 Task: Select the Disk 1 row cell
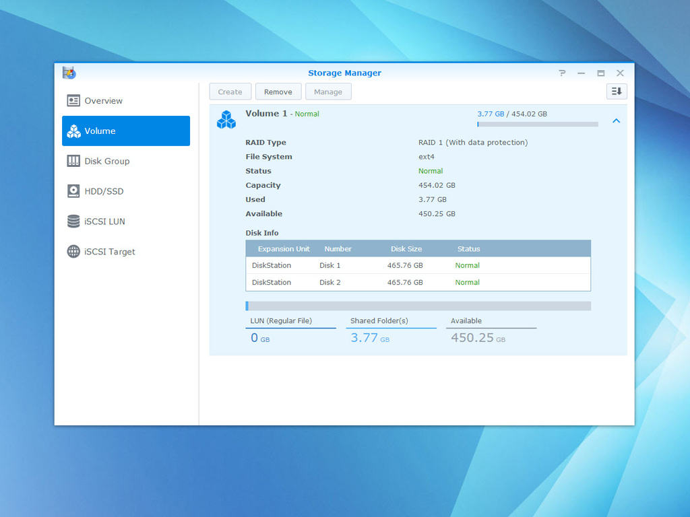pos(330,265)
